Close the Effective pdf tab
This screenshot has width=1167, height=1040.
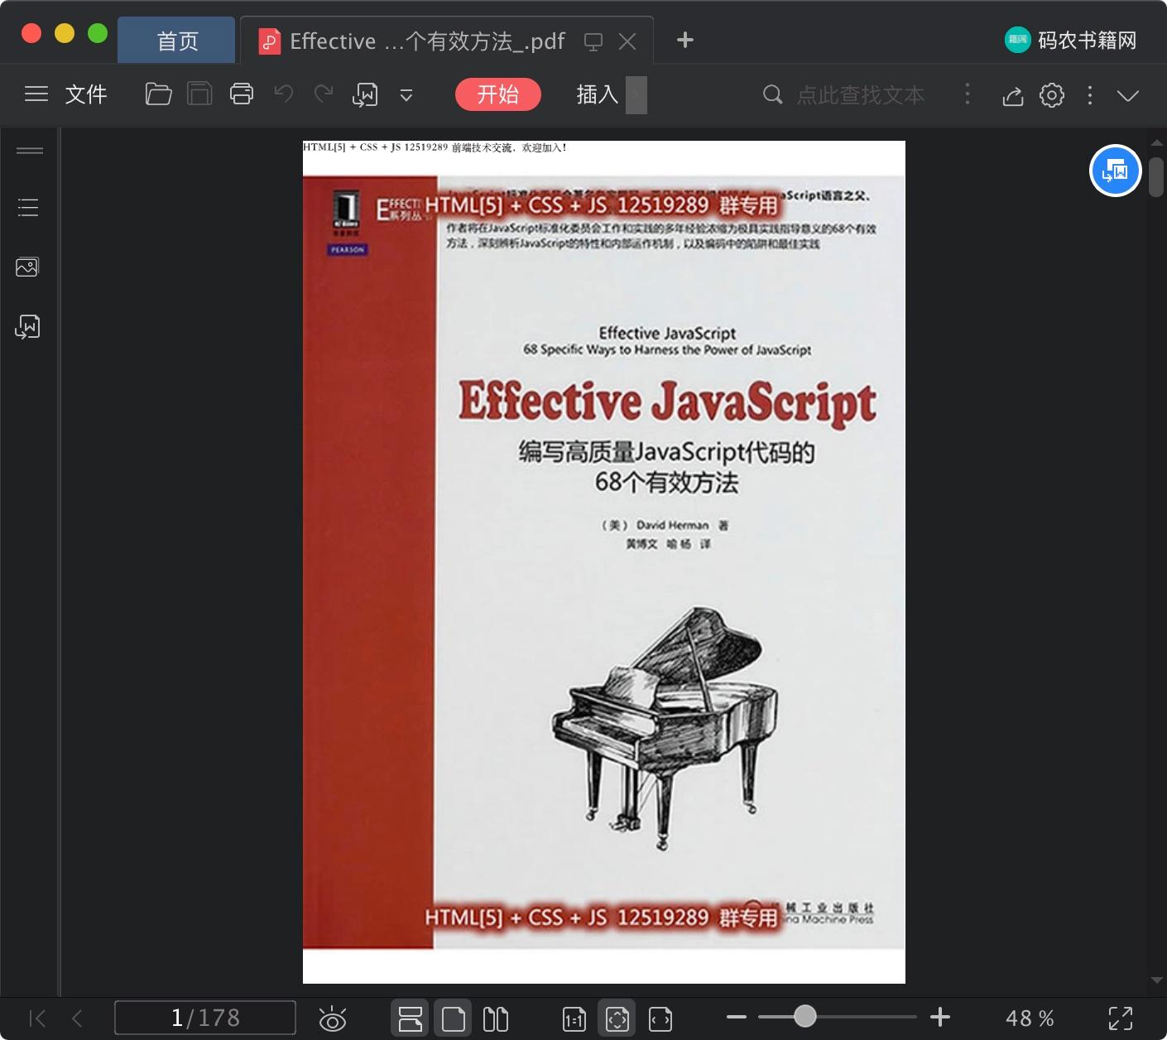627,41
